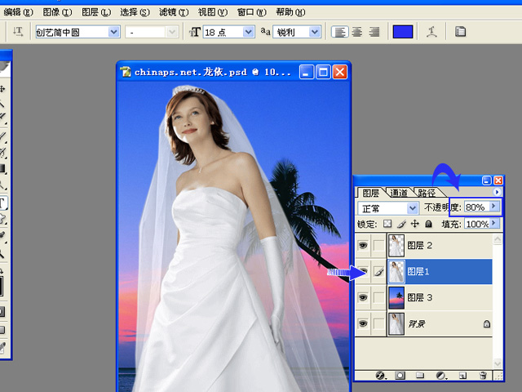
Task: Create a new layer set folder
Action: click(x=420, y=376)
